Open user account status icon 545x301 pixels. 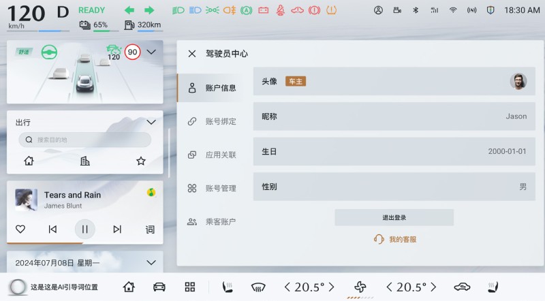pyautogui.click(x=378, y=10)
